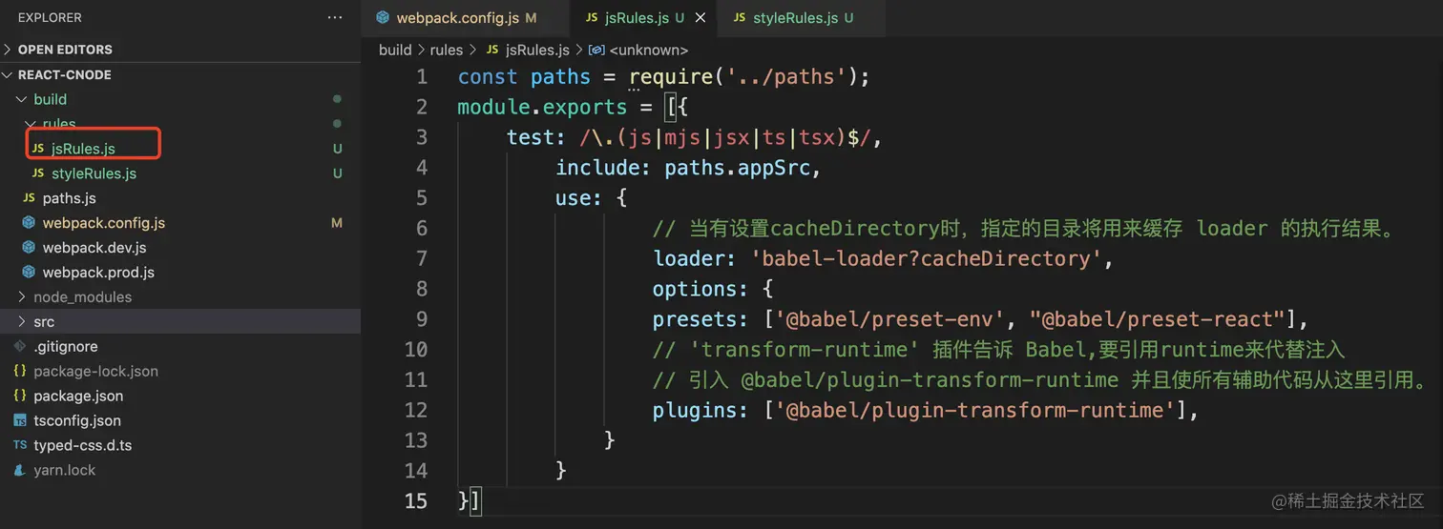Click the options key on line 8
Screen dimensions: 1443x529
pos(695,289)
